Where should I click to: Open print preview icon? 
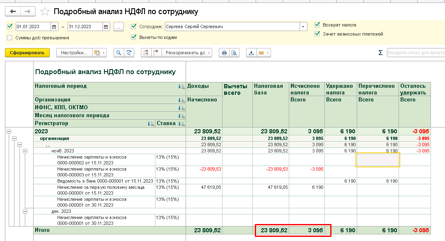(234, 53)
